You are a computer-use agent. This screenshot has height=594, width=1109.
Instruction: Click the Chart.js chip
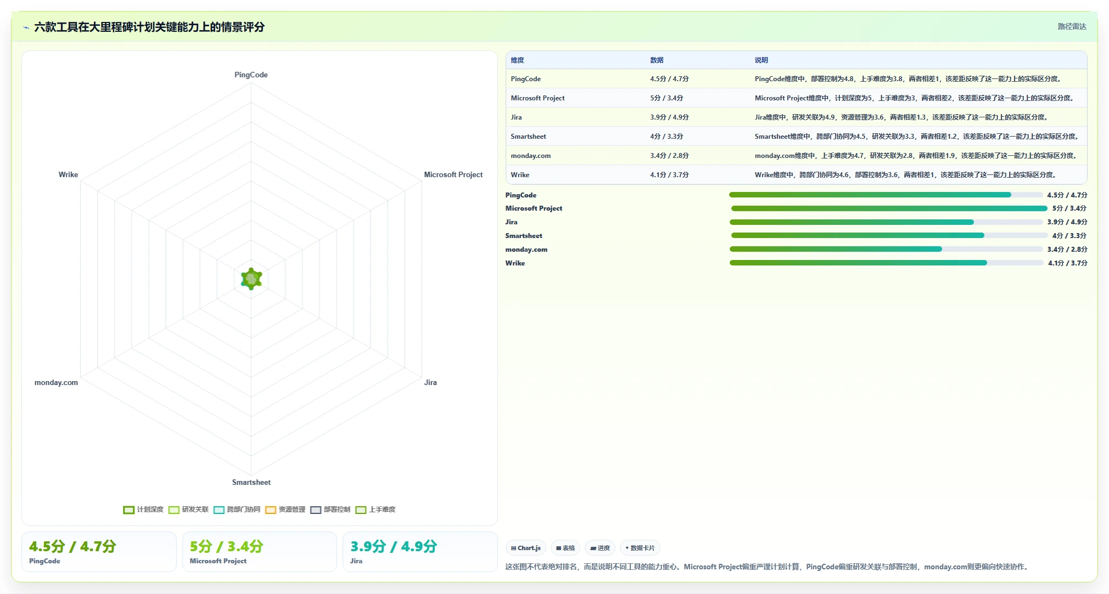tap(525, 548)
